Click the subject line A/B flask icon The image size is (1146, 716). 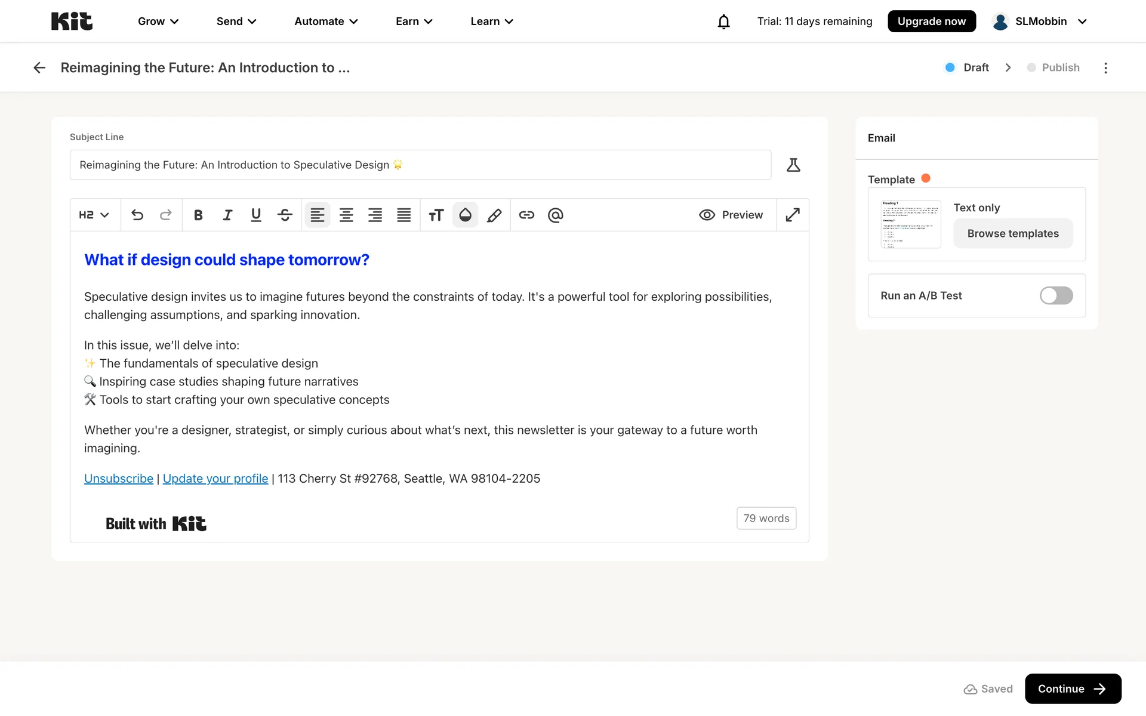793,165
